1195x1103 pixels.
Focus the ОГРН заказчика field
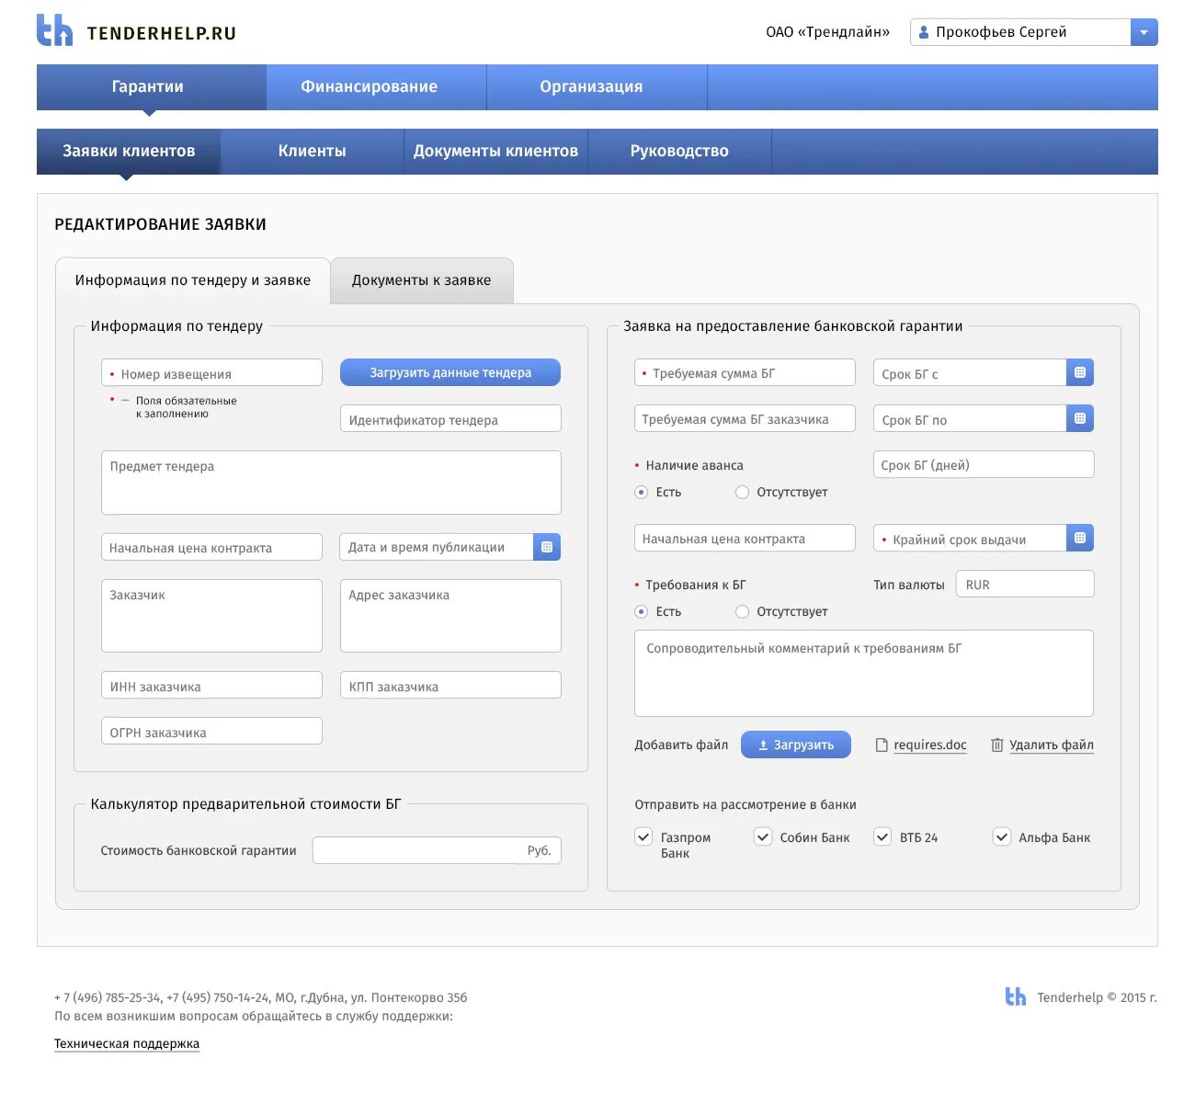pyautogui.click(x=211, y=731)
